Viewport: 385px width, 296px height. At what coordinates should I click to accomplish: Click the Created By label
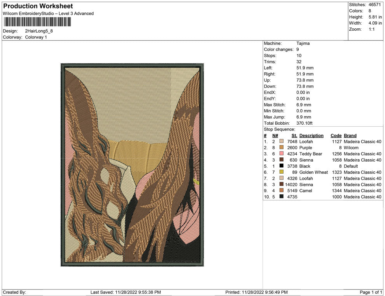pyautogui.click(x=14, y=292)
